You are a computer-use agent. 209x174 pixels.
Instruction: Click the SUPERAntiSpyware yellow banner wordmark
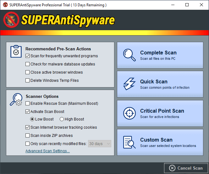point(68,20)
